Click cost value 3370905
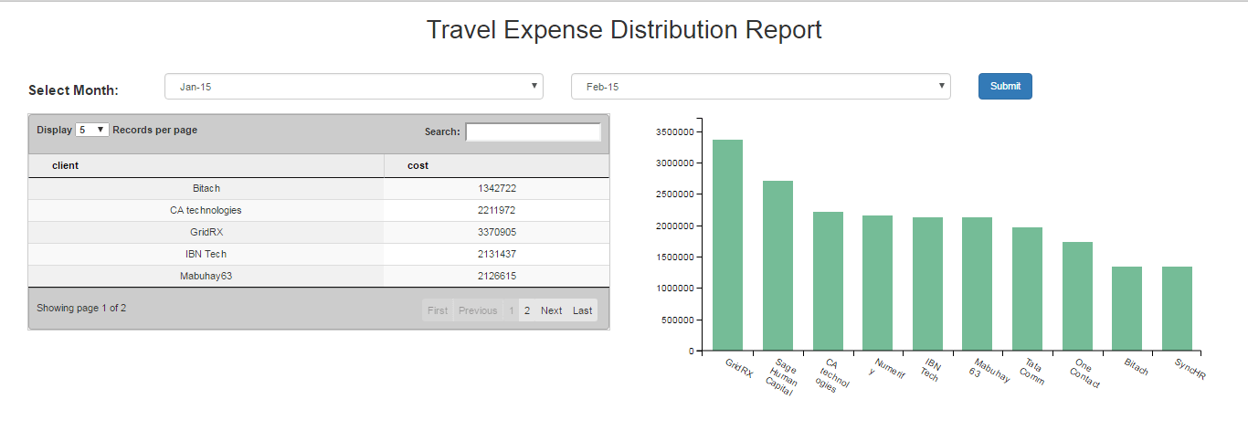The width and height of the screenshot is (1248, 441). click(497, 232)
